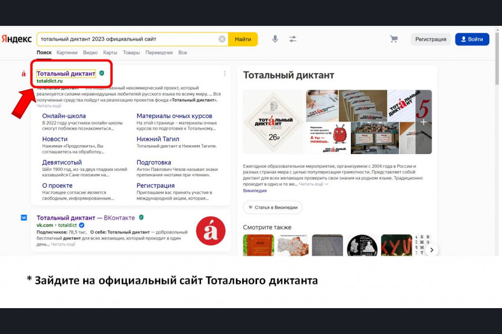The image size is (502, 334).
Task: Switch to the Видео tab
Action: (90, 52)
